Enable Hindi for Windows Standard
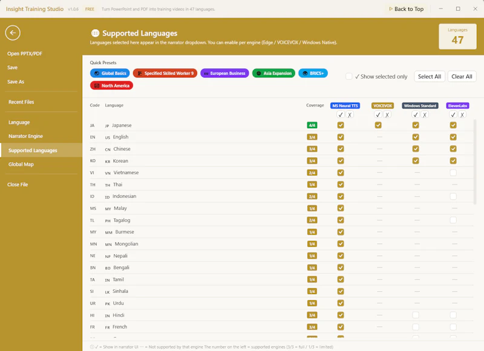484x351 pixels. (416, 315)
